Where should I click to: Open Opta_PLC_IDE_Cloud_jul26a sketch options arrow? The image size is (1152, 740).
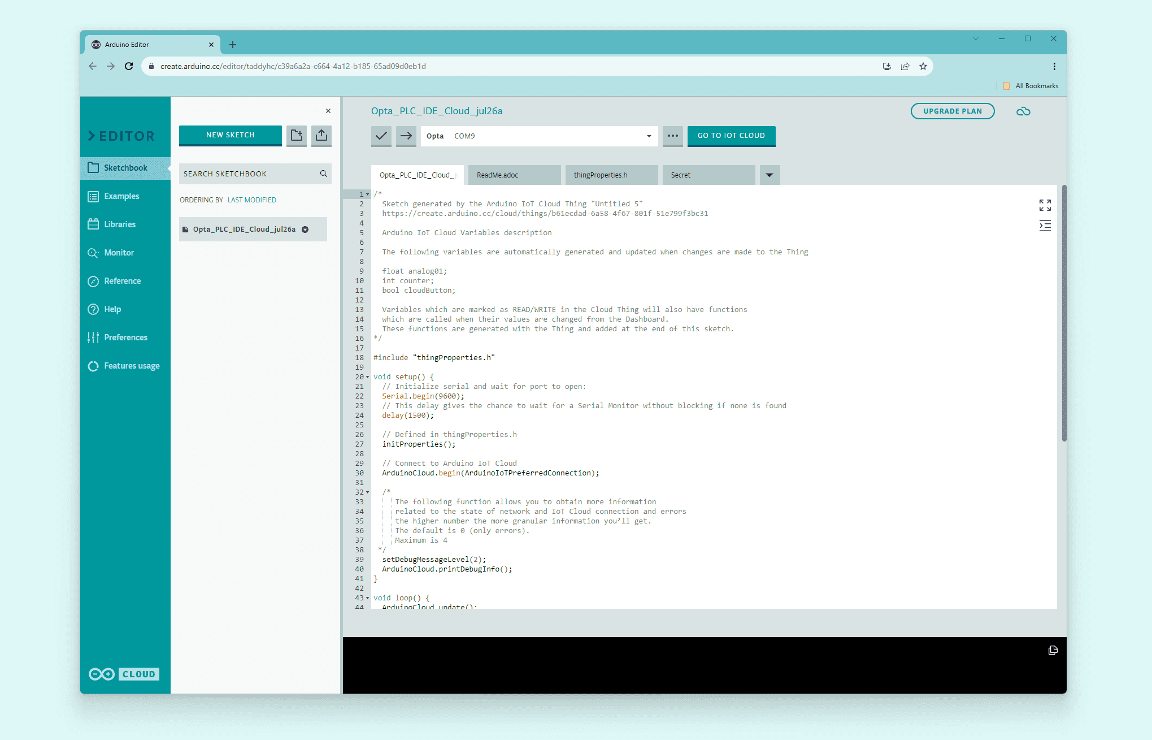[305, 230]
